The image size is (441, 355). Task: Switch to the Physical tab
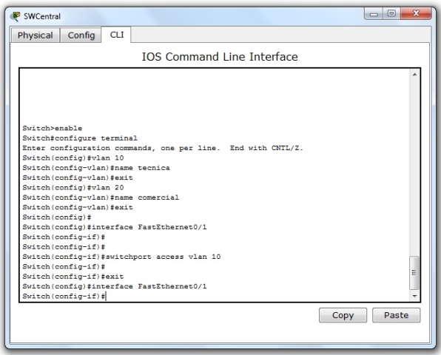coord(36,35)
